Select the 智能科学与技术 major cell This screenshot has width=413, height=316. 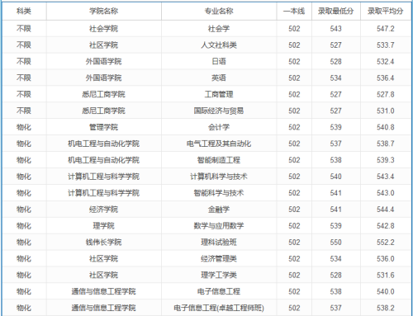pos(219,193)
